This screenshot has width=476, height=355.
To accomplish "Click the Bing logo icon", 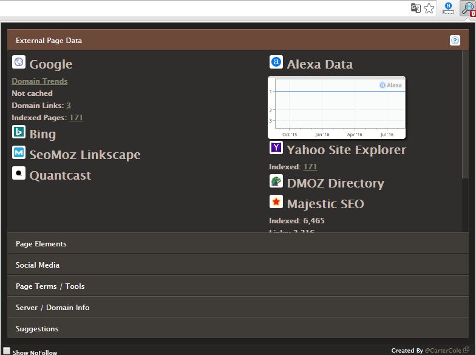I will pos(19,132).
